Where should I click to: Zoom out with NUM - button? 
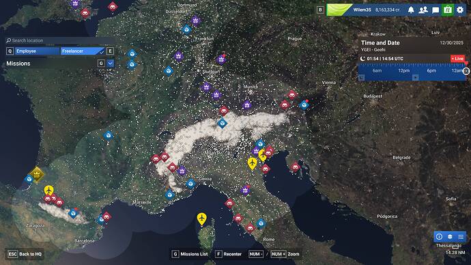pyautogui.click(x=256, y=254)
